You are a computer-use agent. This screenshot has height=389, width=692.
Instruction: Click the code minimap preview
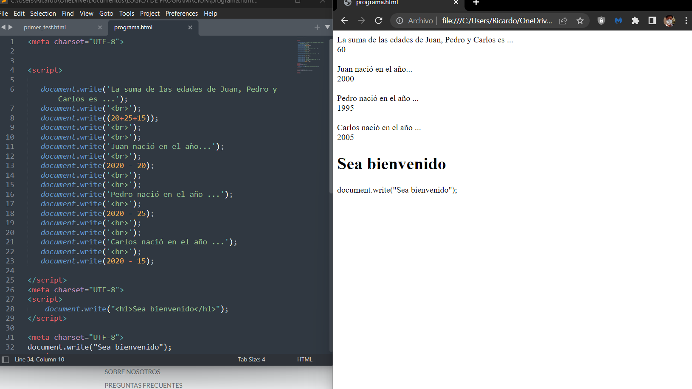311,55
